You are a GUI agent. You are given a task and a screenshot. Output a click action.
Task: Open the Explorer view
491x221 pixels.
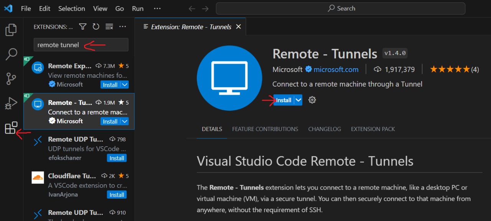[11, 30]
